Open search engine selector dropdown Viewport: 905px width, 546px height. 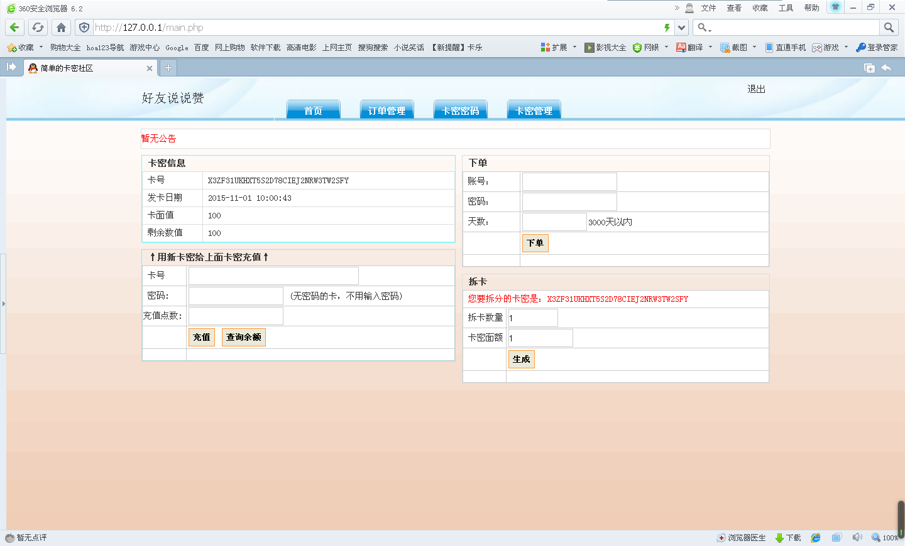(705, 28)
